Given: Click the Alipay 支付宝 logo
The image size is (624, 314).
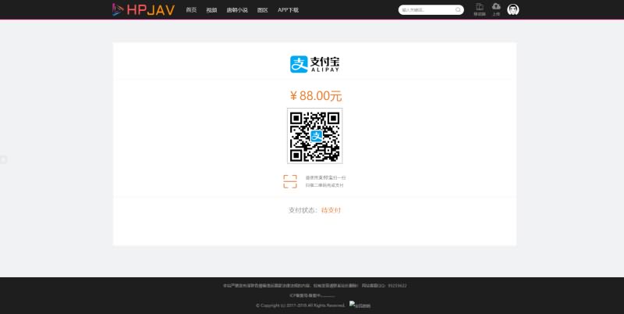Looking at the screenshot, I should (x=314, y=63).
